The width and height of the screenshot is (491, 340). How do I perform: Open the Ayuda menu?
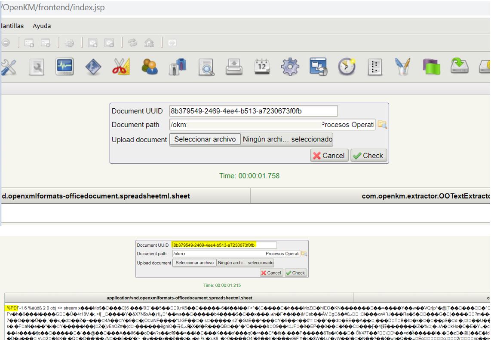click(x=42, y=26)
